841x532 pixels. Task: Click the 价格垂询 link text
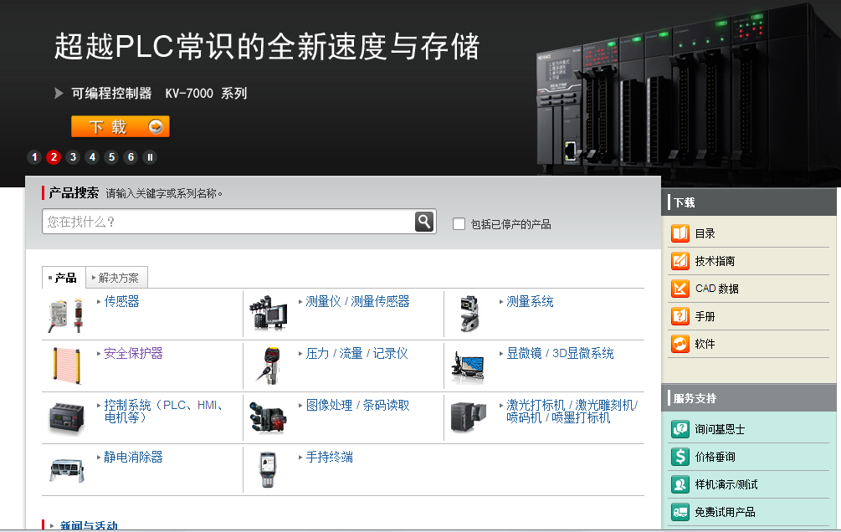pyautogui.click(x=715, y=457)
